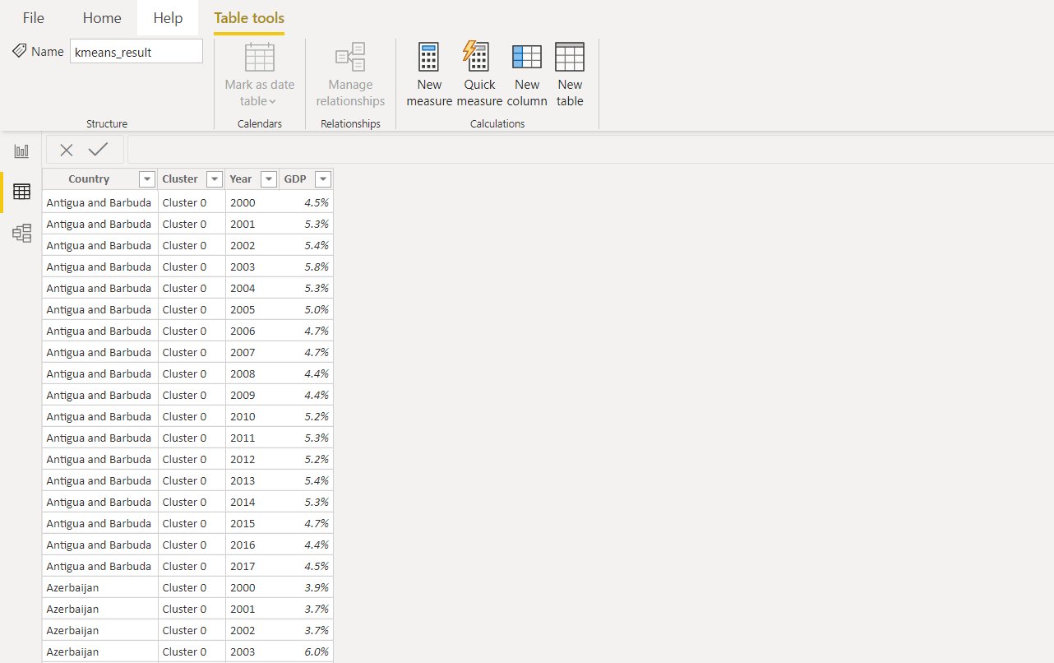Viewport: 1054px width, 663px height.
Task: Switch to the Home tab
Action: tap(102, 18)
